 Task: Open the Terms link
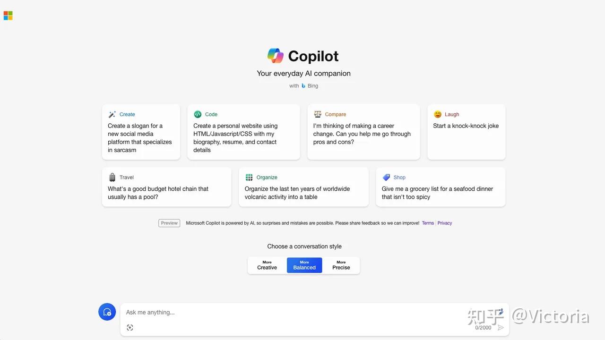coord(427,222)
